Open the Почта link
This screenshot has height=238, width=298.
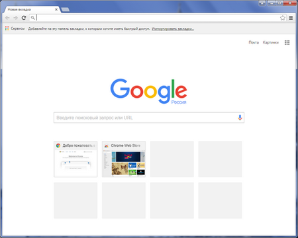(254, 42)
